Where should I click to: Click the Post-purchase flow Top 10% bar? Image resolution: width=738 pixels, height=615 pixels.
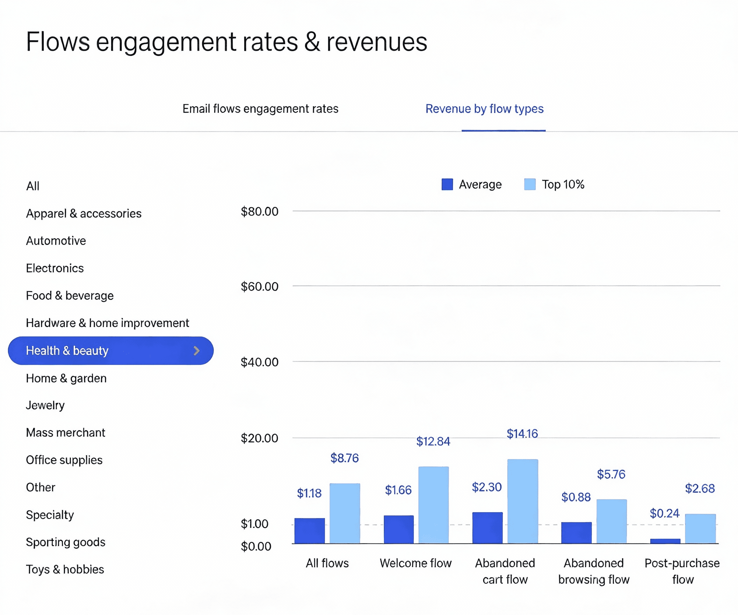click(x=700, y=529)
